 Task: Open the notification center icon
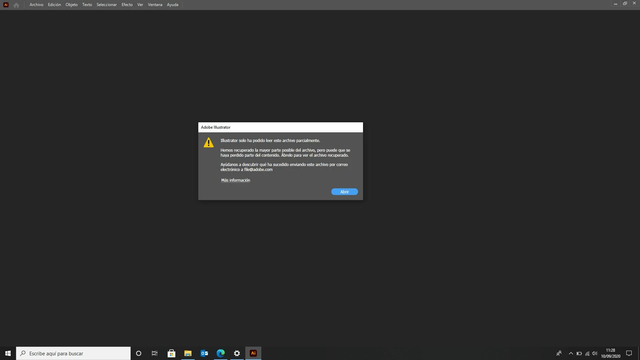(629, 353)
